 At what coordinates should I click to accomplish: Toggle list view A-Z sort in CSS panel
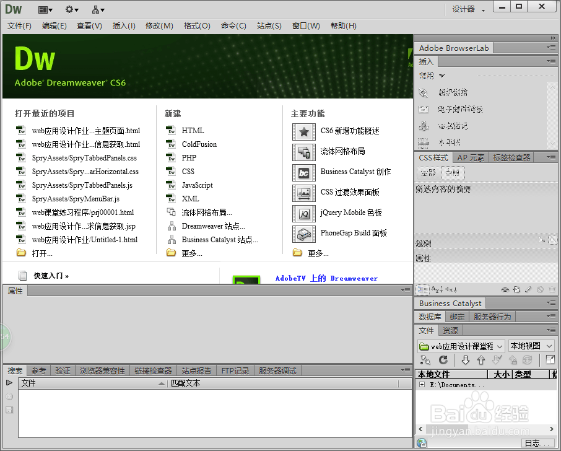(437, 289)
